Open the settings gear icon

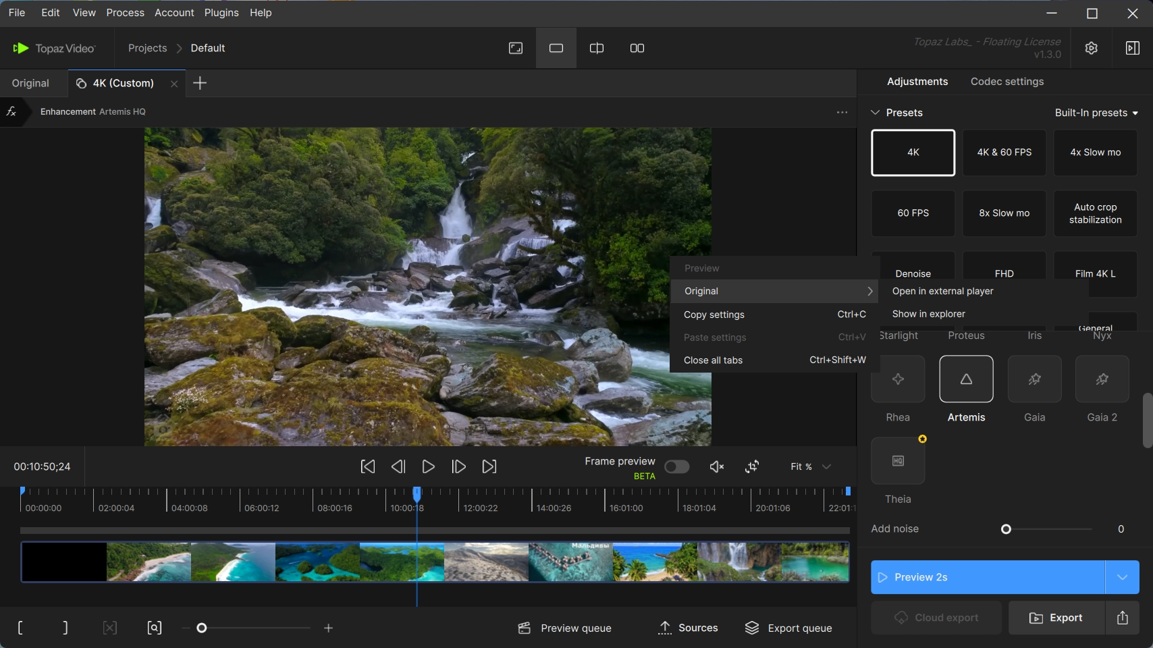point(1091,48)
